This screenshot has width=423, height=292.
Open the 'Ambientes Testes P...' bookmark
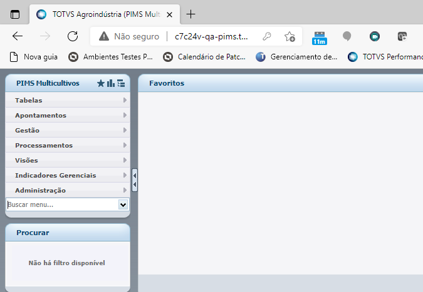pyautogui.click(x=110, y=57)
